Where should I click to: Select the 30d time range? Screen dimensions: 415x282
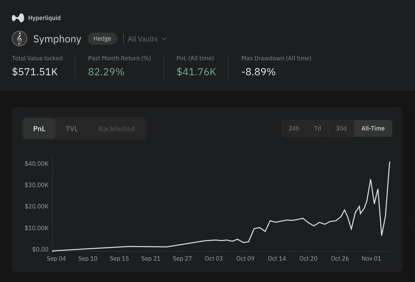pos(341,128)
